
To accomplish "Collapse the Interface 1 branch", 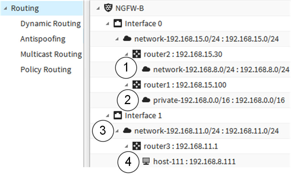I will (107, 116).
